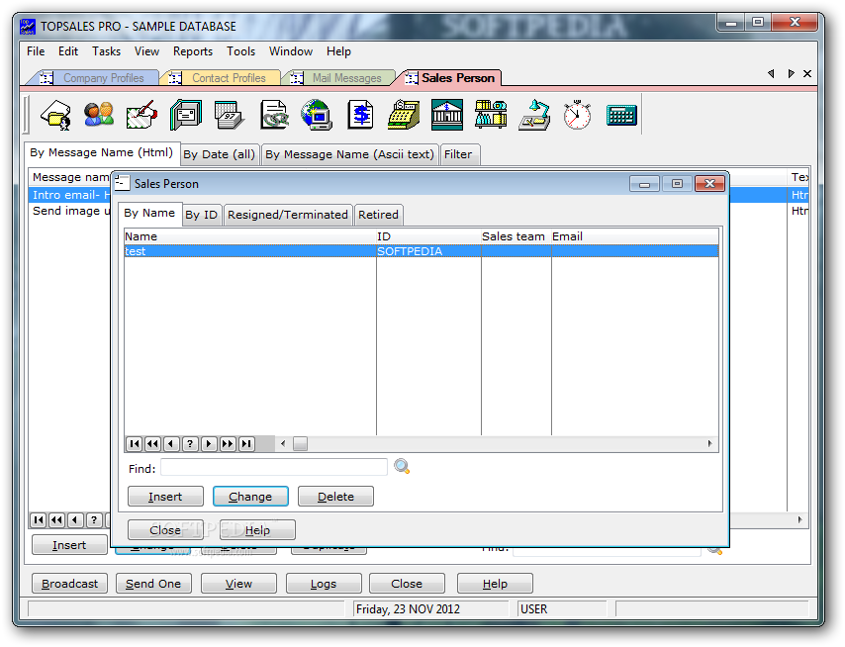Image resolution: width=845 pixels, height=647 pixels.
Task: Click the question mark in Mail Messages navigator
Action: (94, 519)
